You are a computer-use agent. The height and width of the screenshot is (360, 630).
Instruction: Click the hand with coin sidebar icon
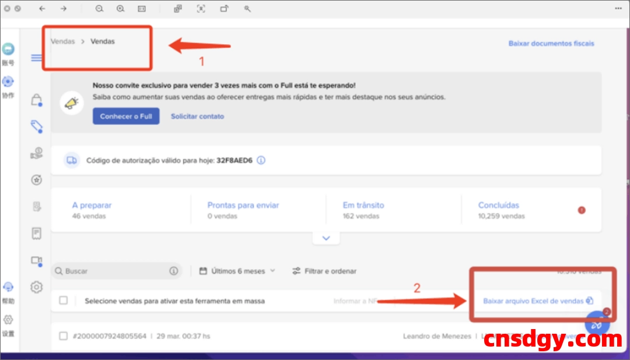[37, 153]
